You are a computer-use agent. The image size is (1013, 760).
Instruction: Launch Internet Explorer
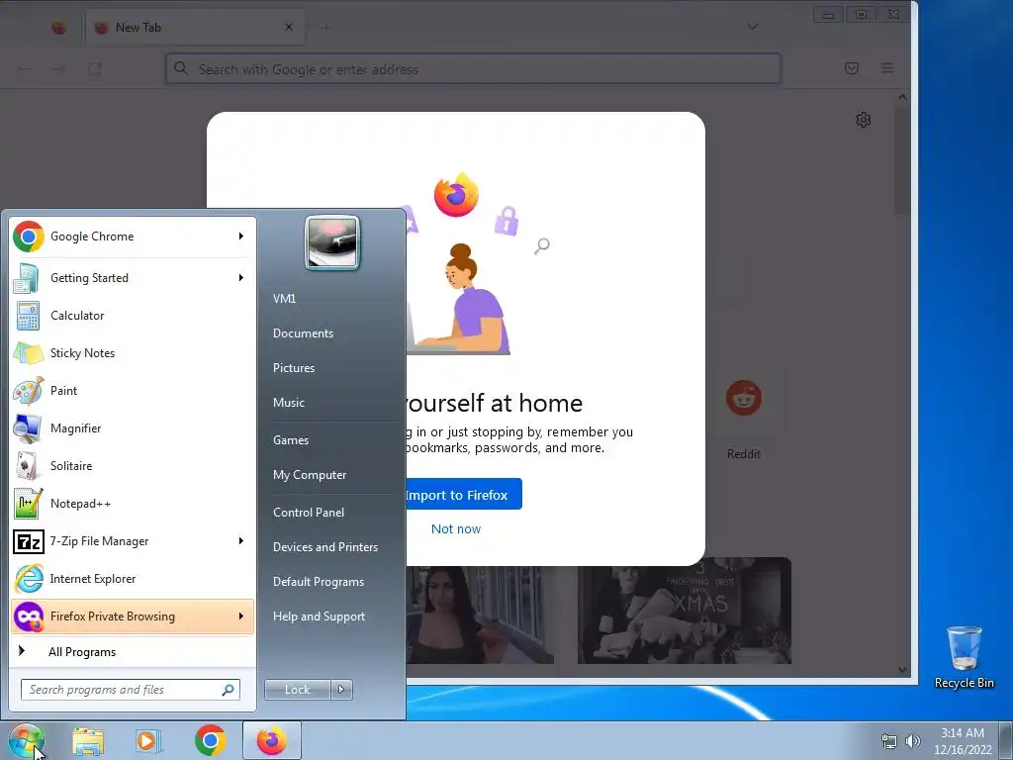coord(133,578)
